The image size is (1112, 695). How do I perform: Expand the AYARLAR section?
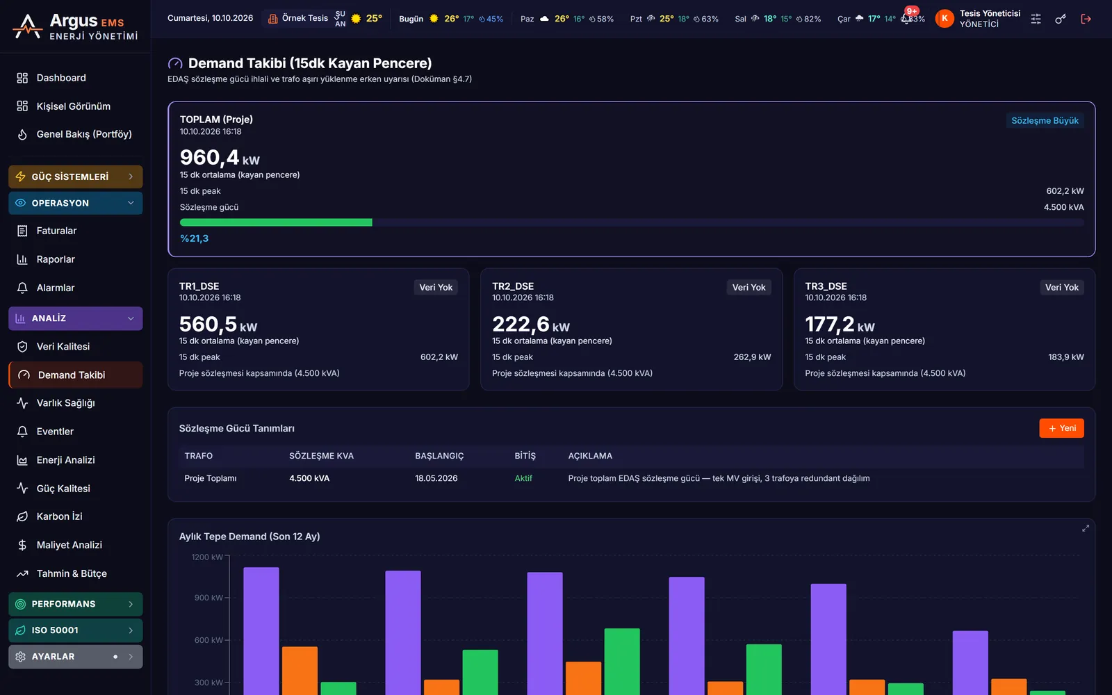pos(76,657)
